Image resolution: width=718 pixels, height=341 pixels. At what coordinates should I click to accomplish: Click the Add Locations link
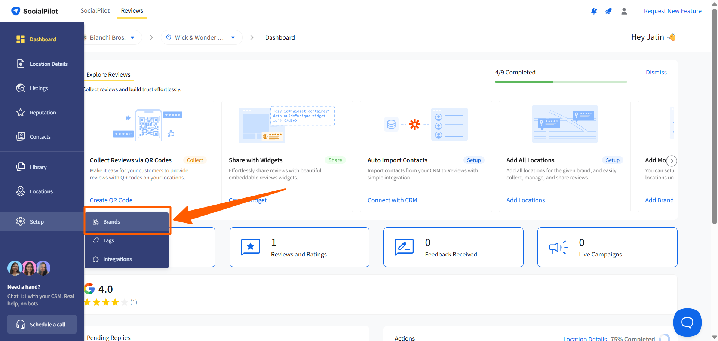pos(525,200)
